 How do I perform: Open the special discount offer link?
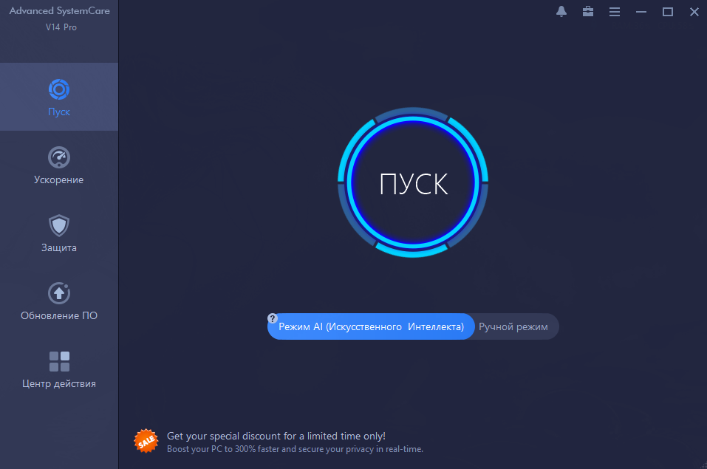276,436
